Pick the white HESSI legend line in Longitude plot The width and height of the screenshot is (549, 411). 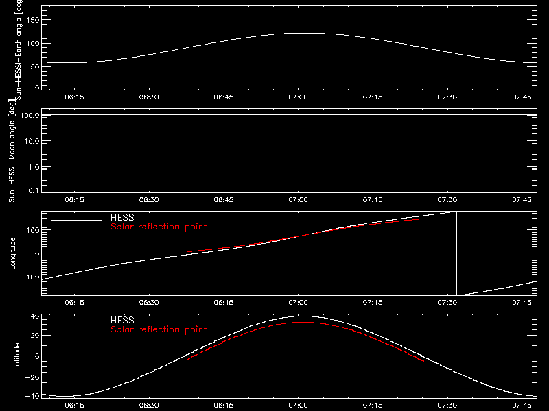[76, 220]
